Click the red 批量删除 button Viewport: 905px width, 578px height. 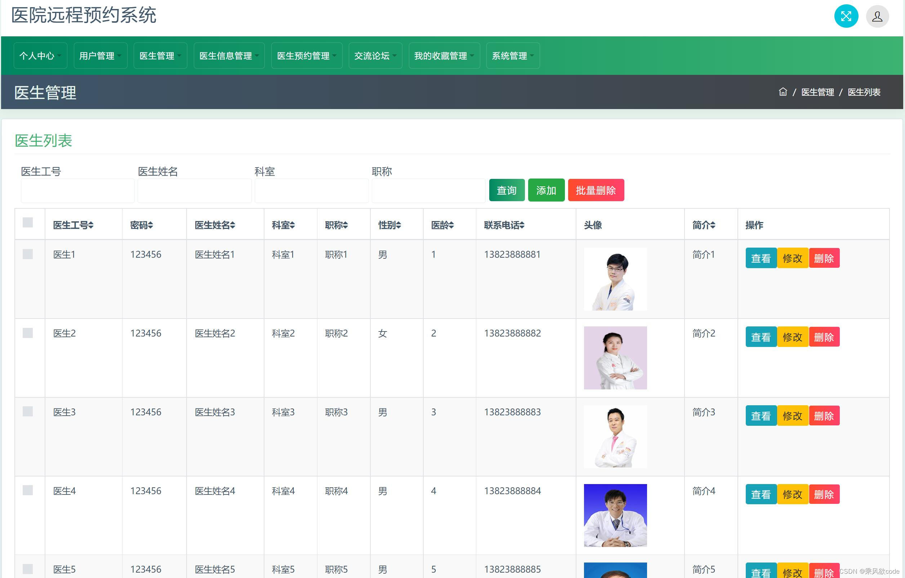pyautogui.click(x=596, y=190)
